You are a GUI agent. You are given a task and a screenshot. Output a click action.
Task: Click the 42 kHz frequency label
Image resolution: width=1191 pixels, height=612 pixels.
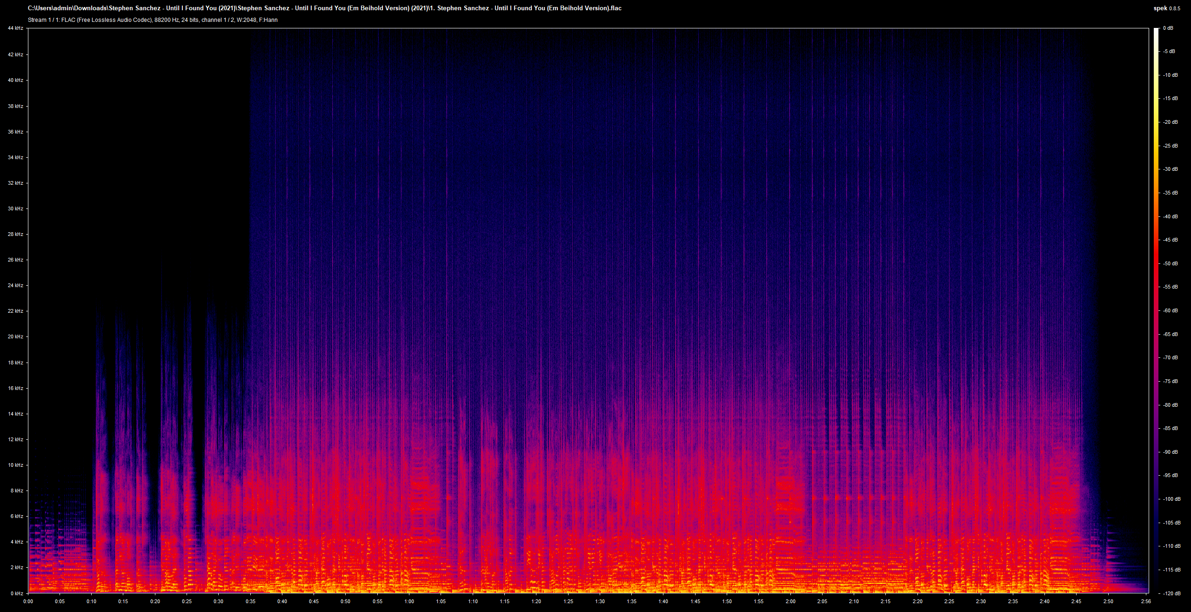tap(15, 54)
